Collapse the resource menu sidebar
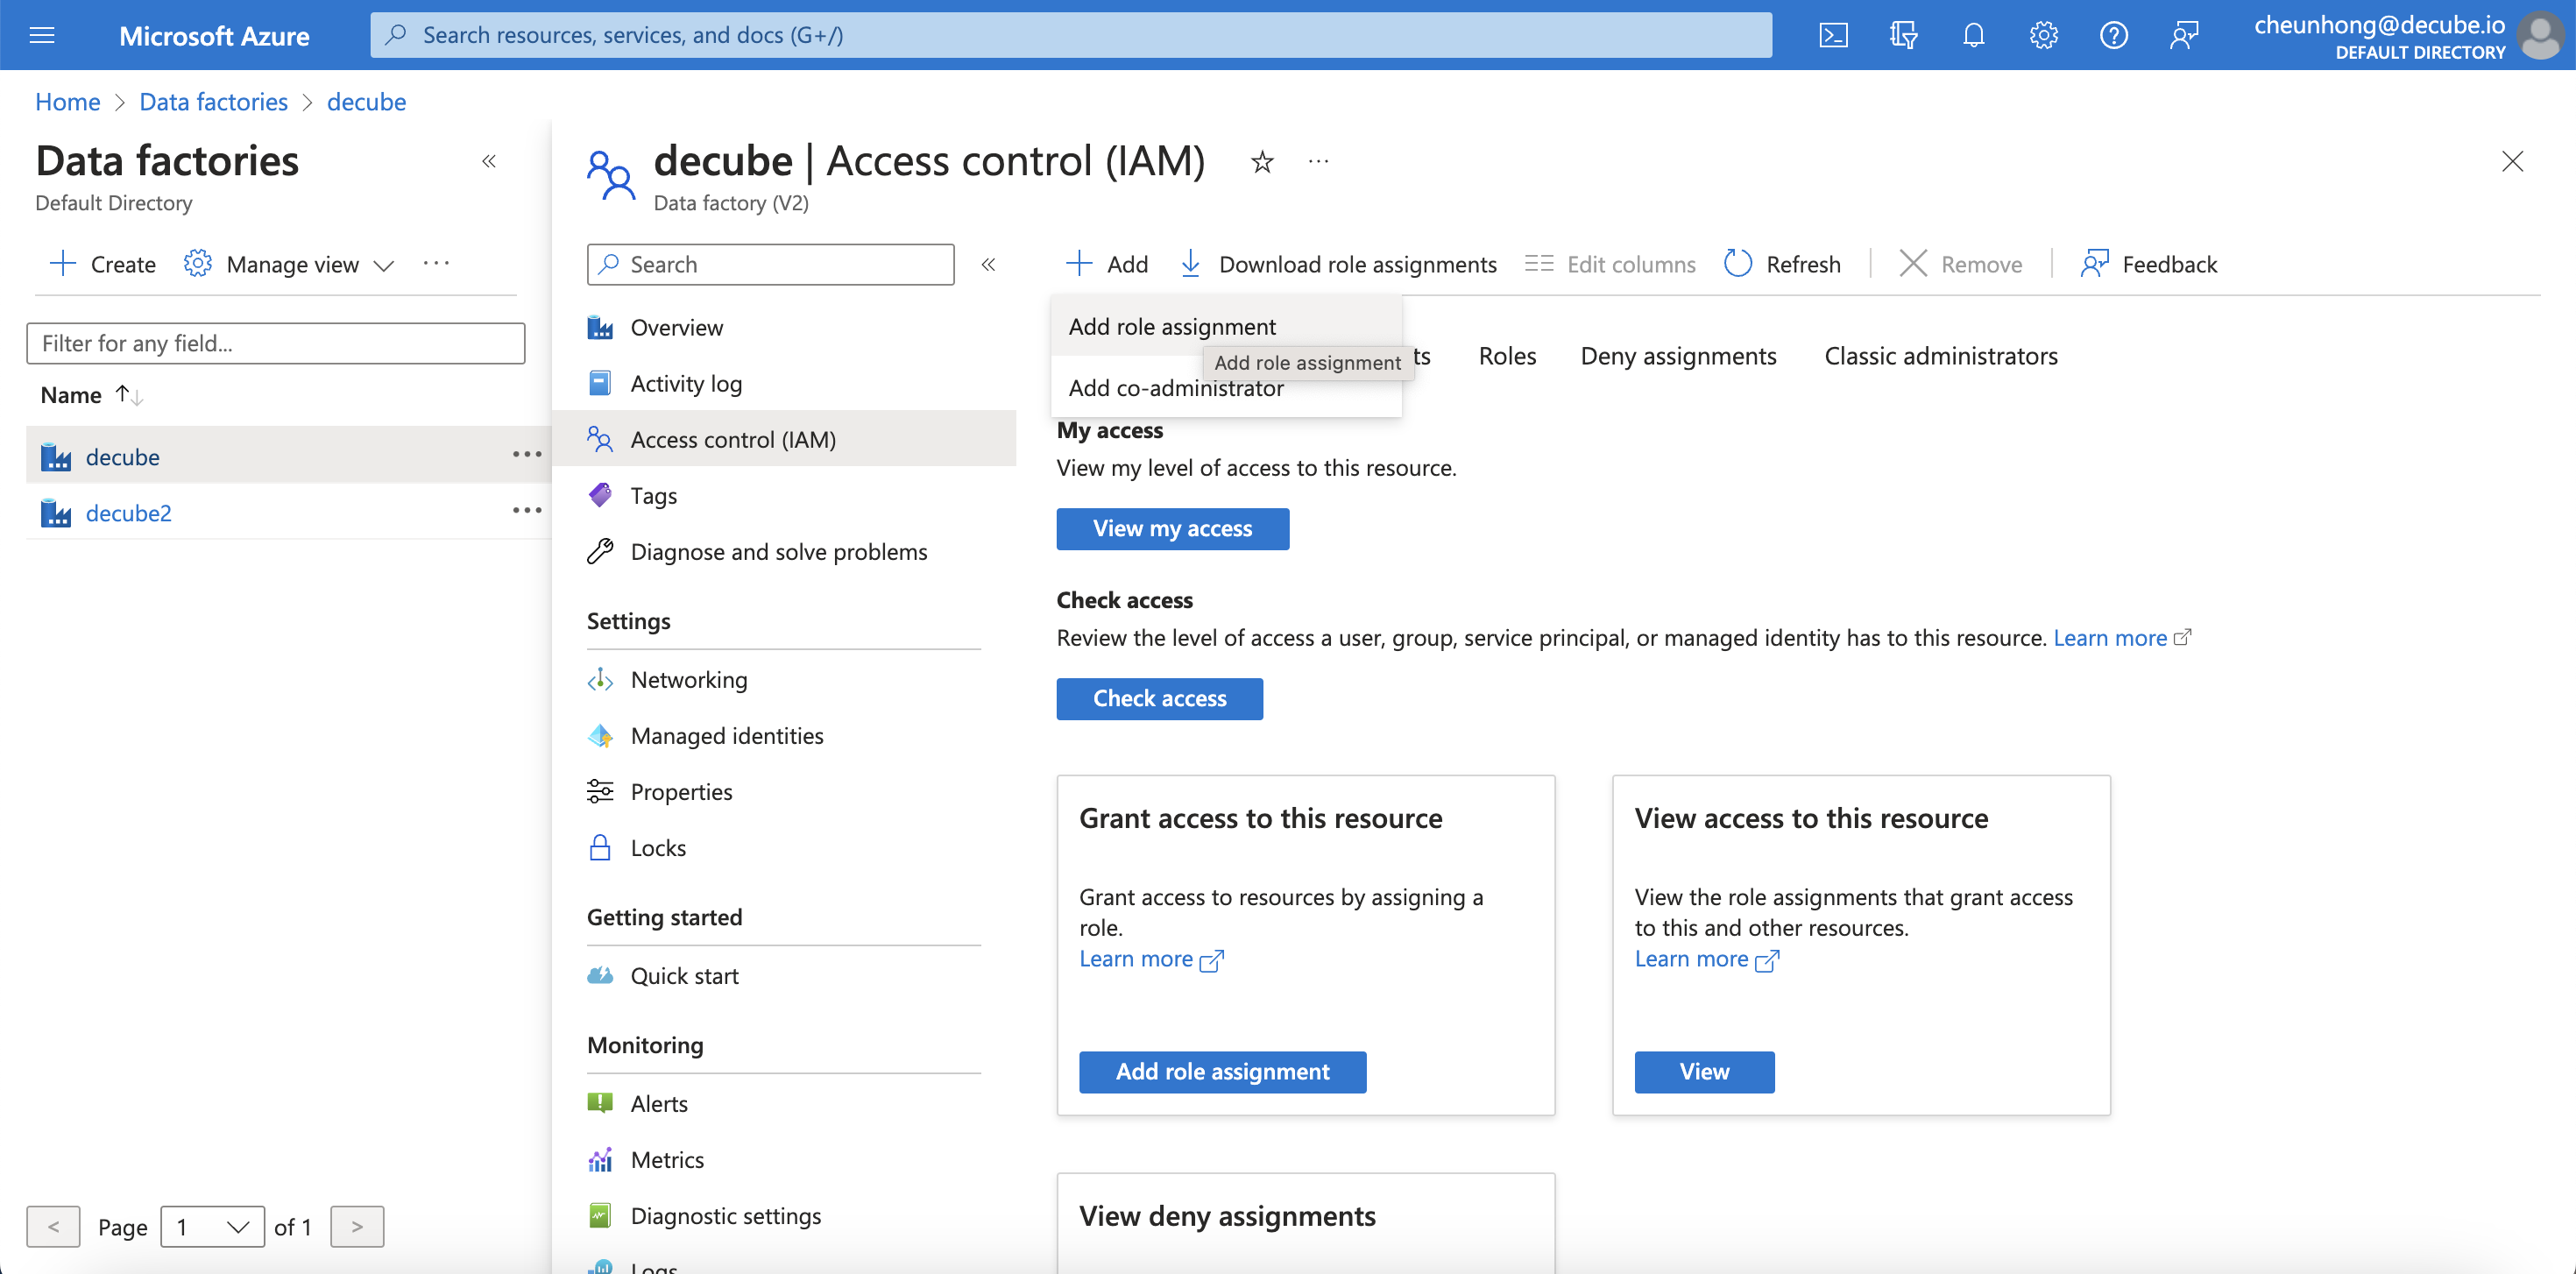The image size is (2576, 1274). pyautogui.click(x=988, y=264)
